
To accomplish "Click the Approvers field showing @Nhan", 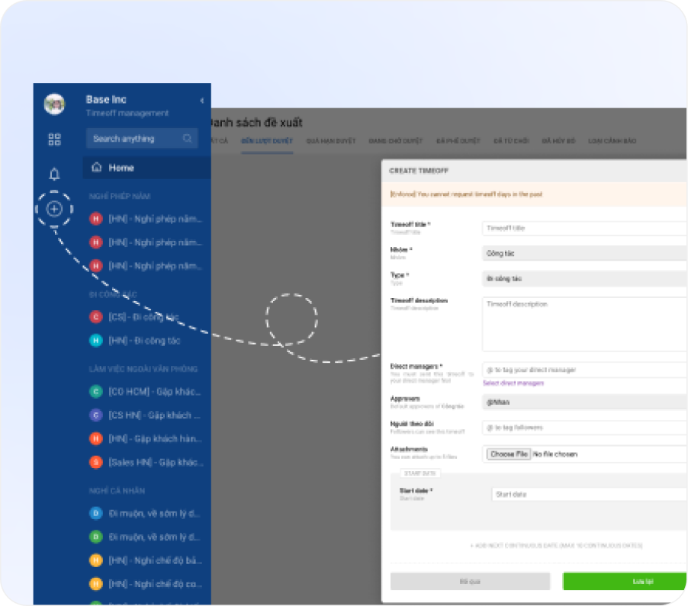I will point(584,402).
